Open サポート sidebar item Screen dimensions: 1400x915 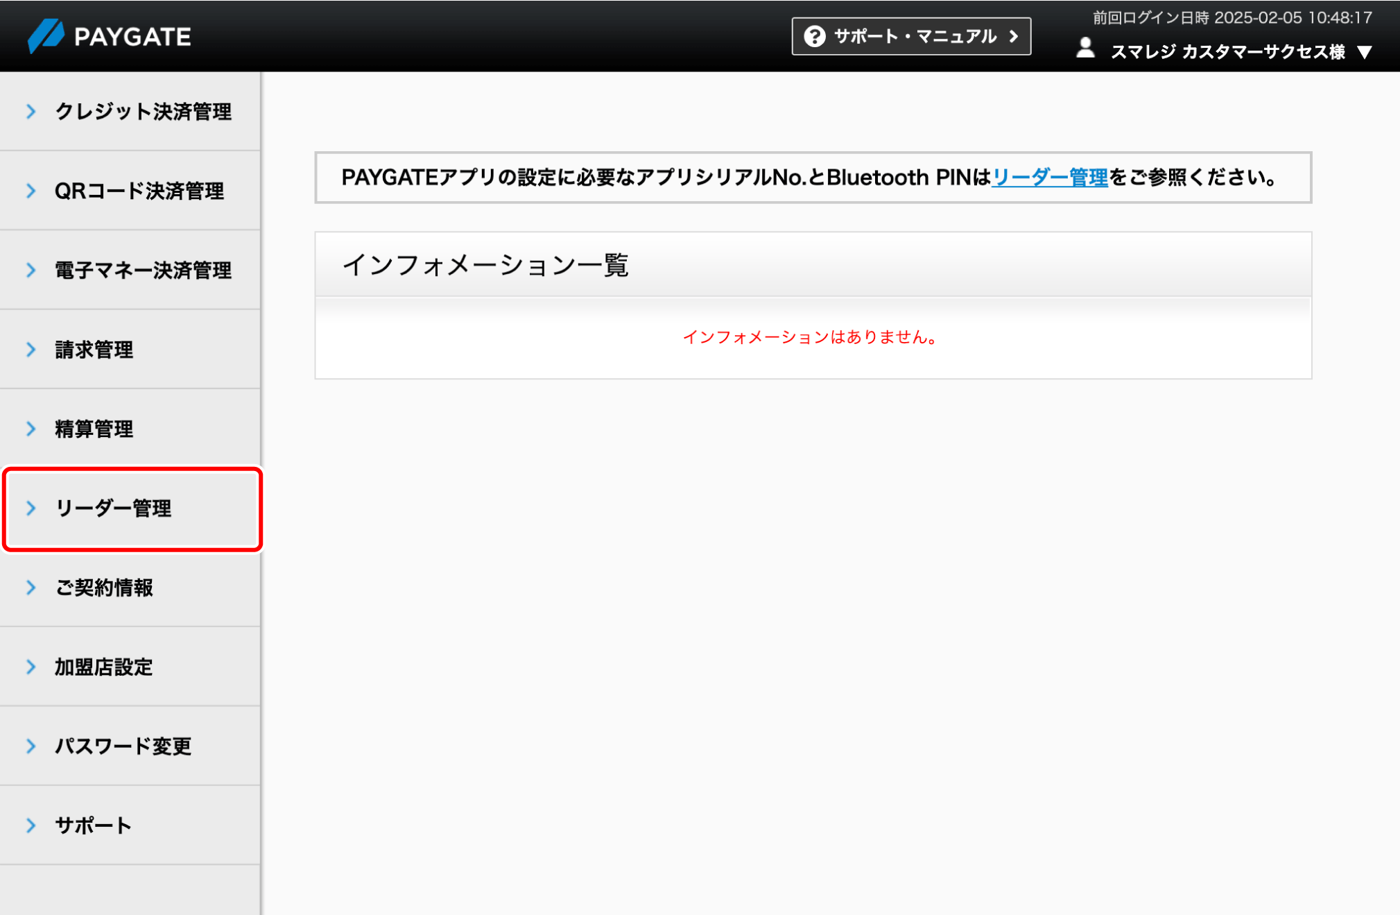(x=130, y=825)
